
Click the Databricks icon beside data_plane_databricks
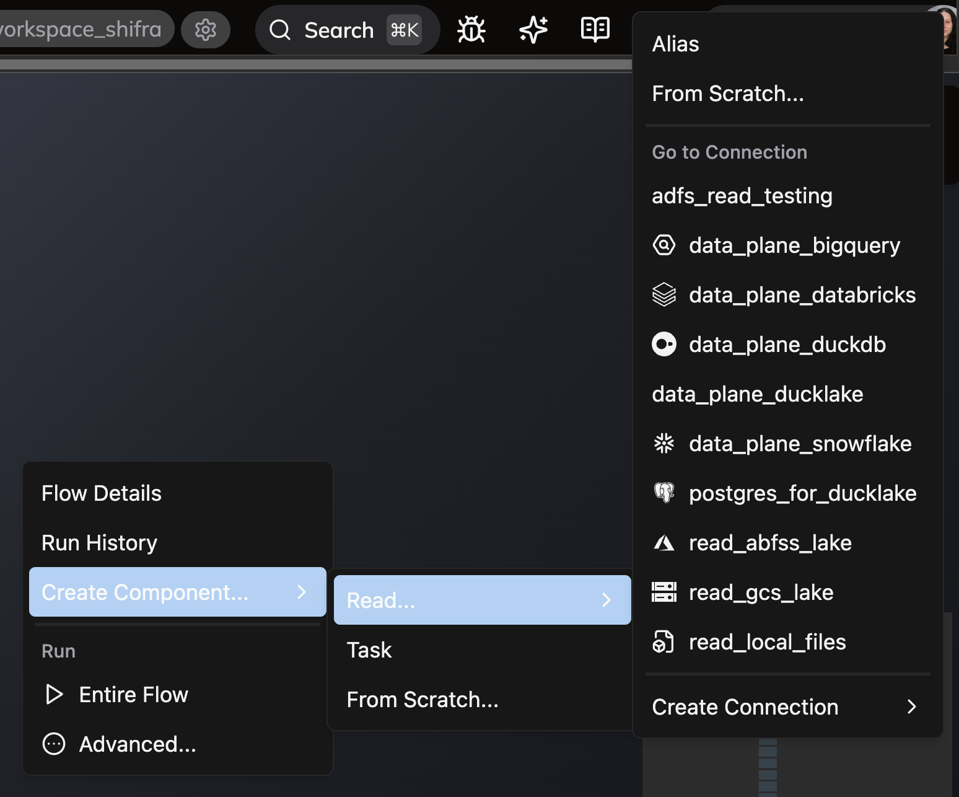[x=663, y=294]
